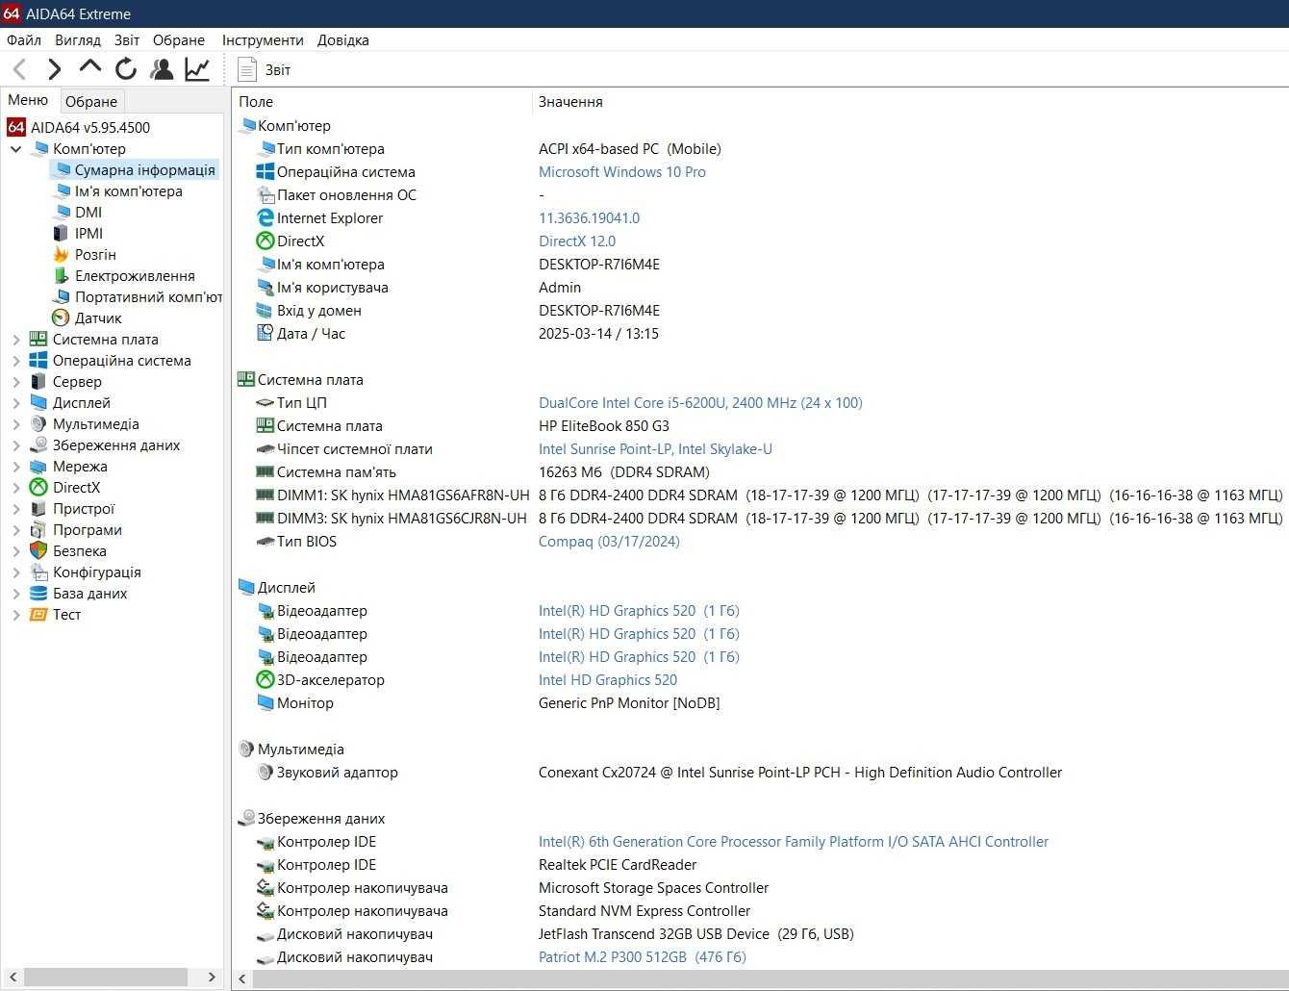Open the Обране menu in menu bar
Viewport: 1289px width, 991px height.
click(179, 40)
